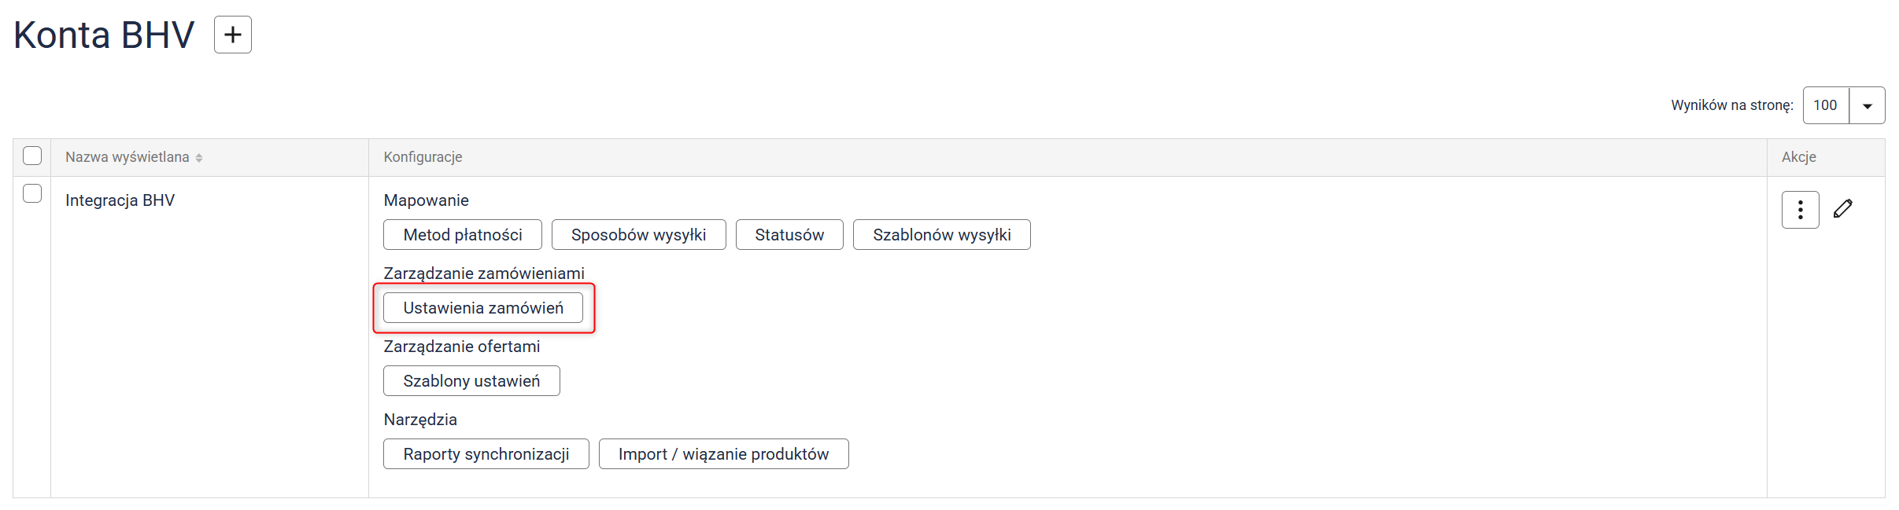Click the Konfiguracje column header

(423, 157)
